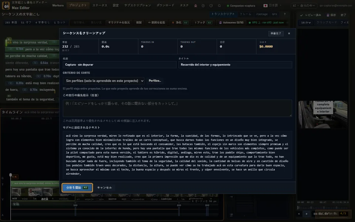Image resolution: width=355 pixels, height=222 pixels.
Task: Open the AI・自分のキー selector
Action: coord(304,6)
